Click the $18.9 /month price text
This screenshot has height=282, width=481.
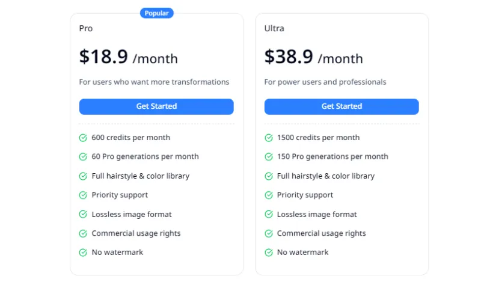(129, 57)
